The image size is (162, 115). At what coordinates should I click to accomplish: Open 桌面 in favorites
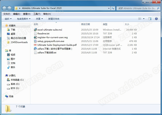(x=11, y=34)
